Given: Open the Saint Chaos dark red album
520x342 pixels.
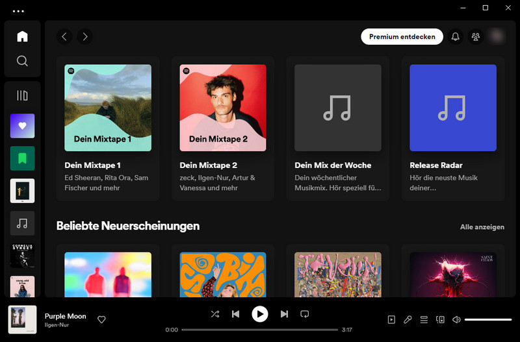Looking at the screenshot, I should pos(453,275).
